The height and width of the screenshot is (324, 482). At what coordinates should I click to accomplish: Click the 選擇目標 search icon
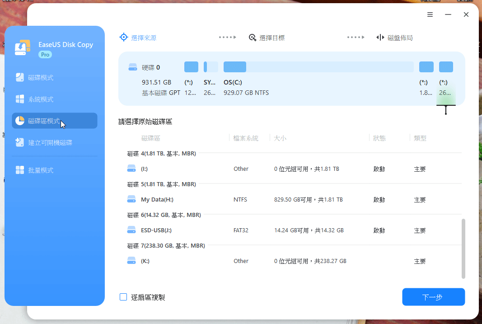tap(253, 38)
